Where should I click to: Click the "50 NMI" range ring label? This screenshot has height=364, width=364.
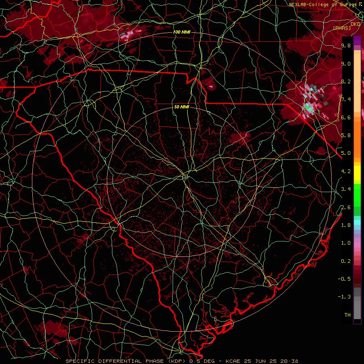point(182,107)
